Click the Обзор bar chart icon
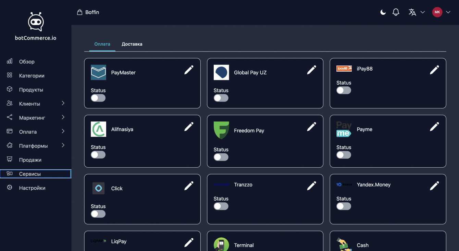The image size is (459, 251). tap(10, 61)
